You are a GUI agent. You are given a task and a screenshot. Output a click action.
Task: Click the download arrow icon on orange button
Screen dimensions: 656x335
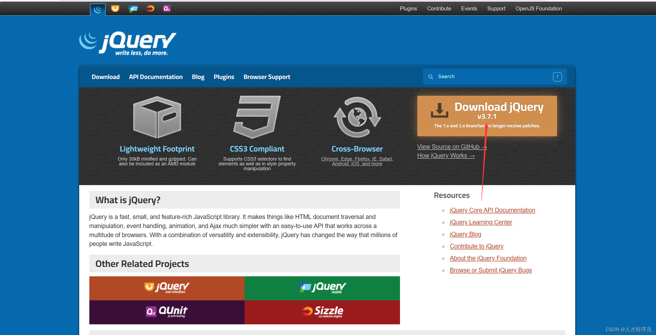(439, 110)
